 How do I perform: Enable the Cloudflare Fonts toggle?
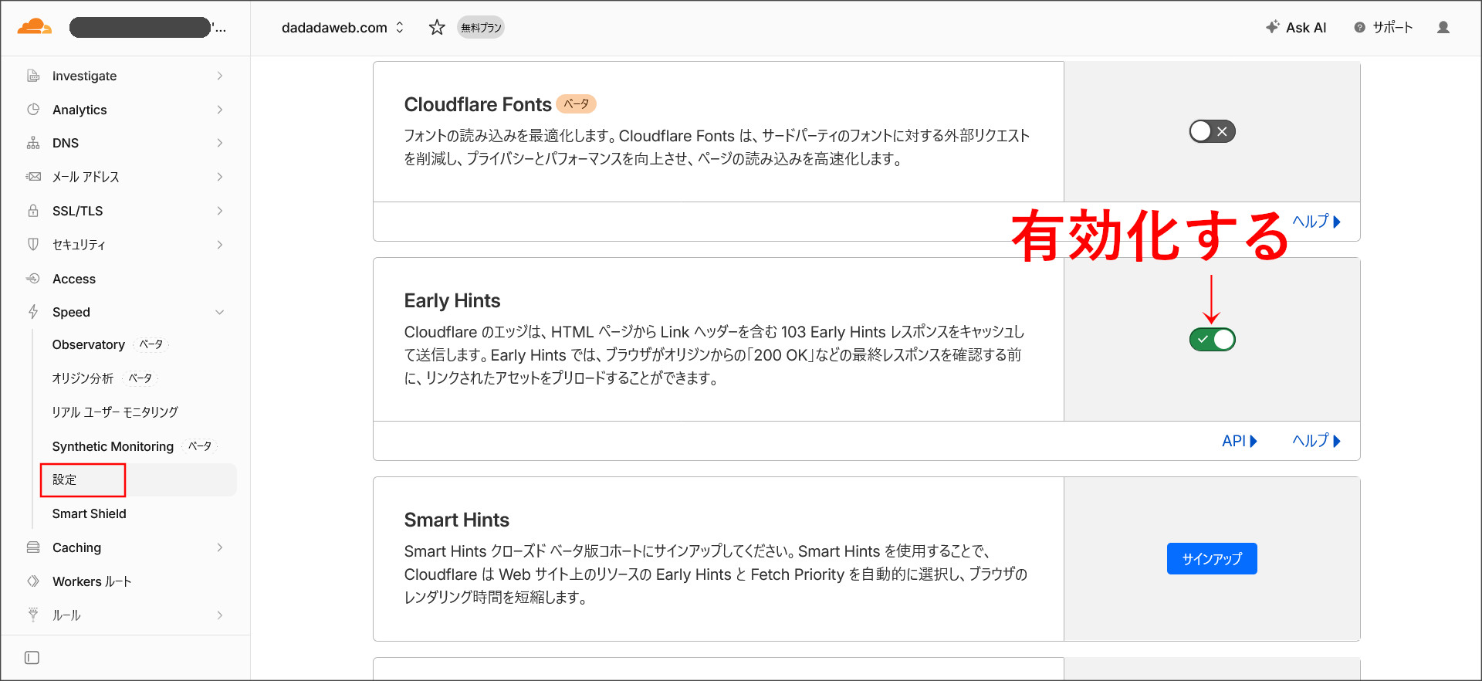1212,131
